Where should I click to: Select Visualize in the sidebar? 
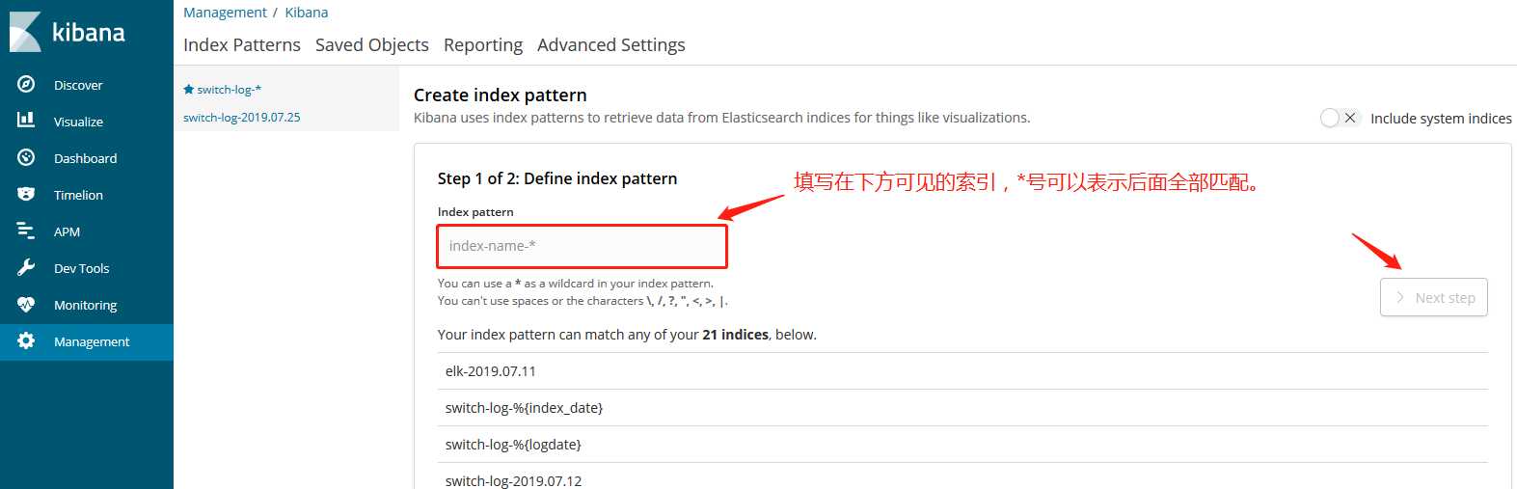coord(87,122)
